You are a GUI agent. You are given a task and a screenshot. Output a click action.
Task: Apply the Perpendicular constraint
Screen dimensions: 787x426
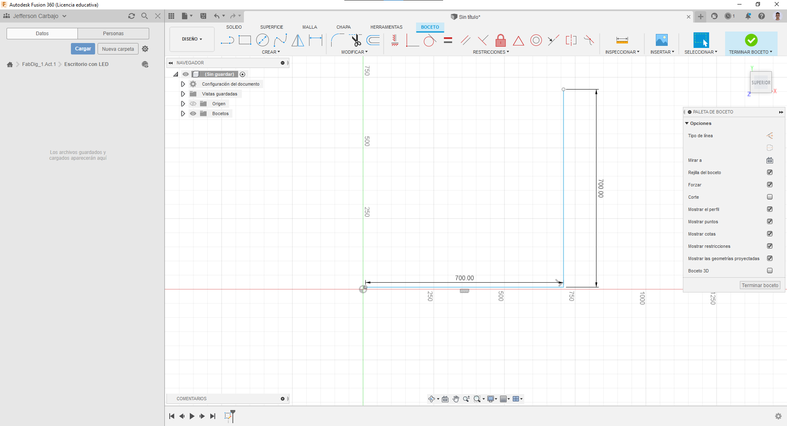[x=483, y=40]
